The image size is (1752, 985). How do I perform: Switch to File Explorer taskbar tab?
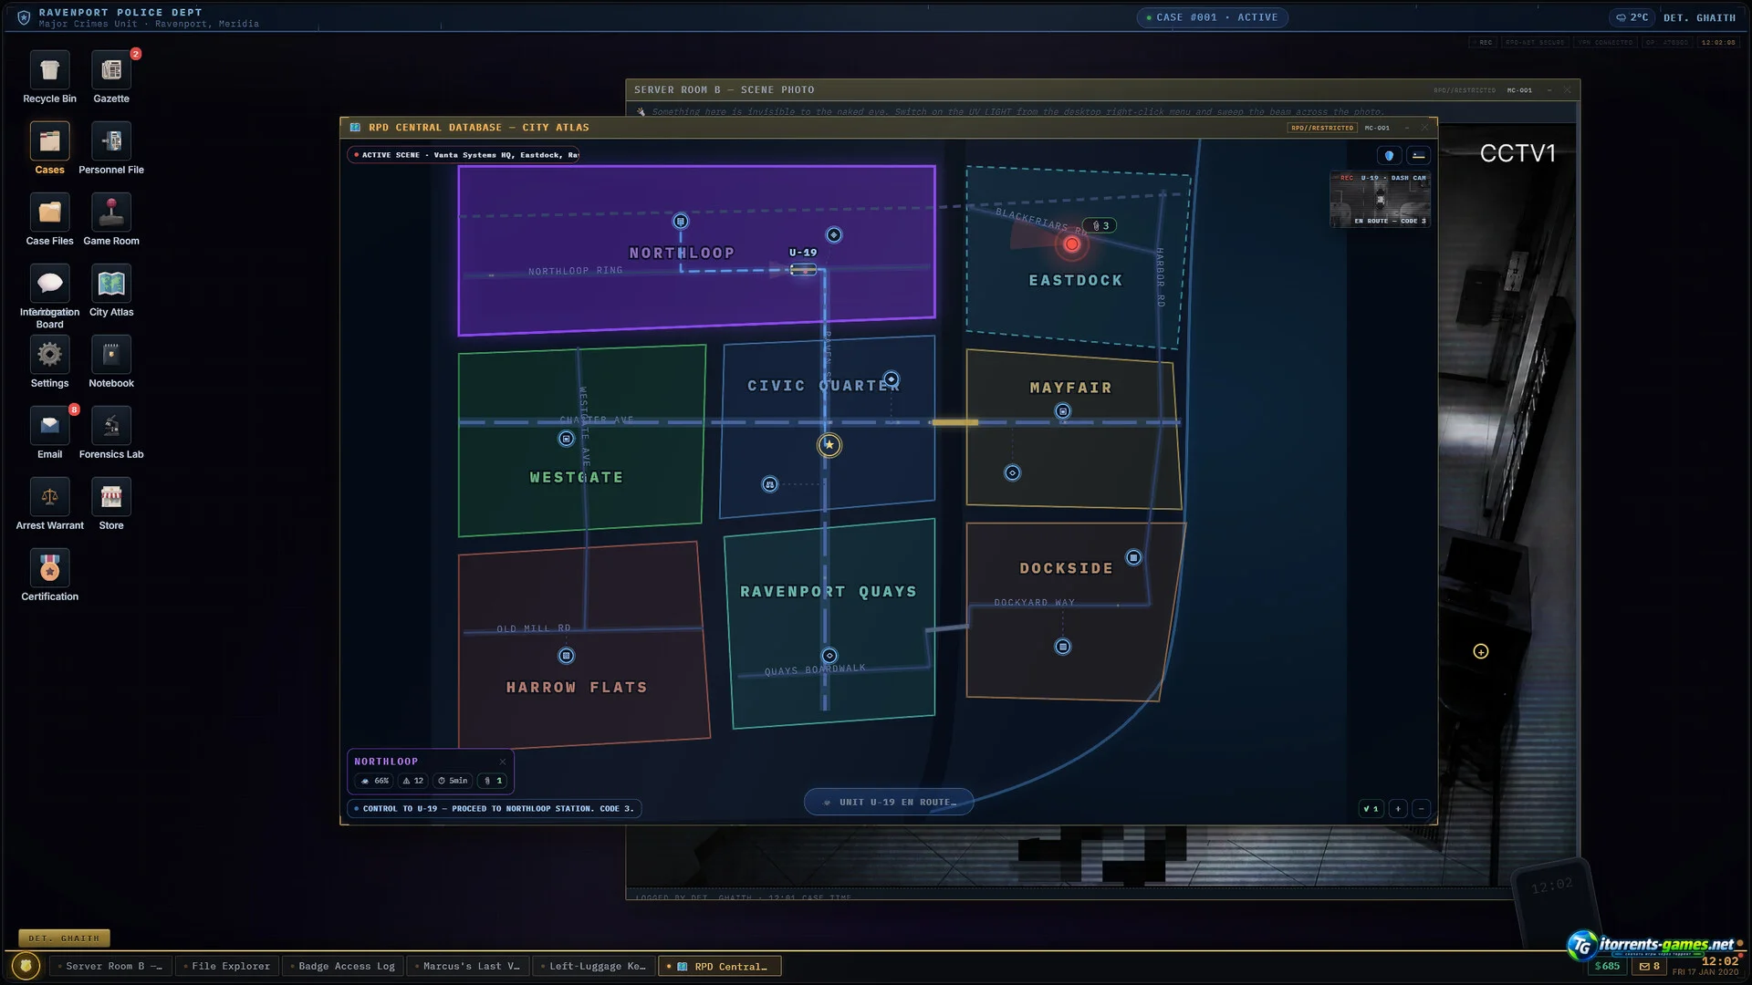(228, 966)
